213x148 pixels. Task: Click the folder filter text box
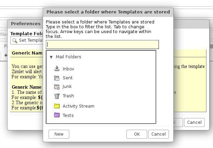click(102, 45)
